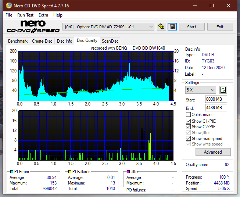The height and width of the screenshot is (197, 240).
Task: Click the End position 4489 MB field
Action: click(216, 108)
